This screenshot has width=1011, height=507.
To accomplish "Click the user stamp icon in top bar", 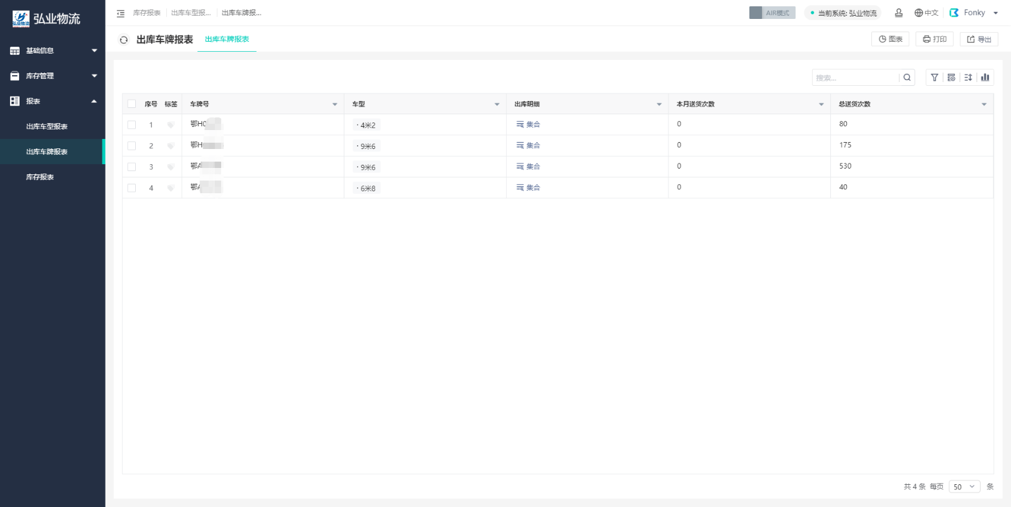I will tap(899, 13).
